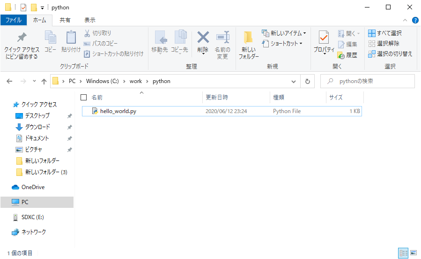Click the Copy icon in ribbon

click(50, 38)
